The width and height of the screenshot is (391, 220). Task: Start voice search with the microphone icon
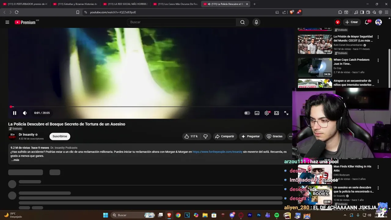(x=256, y=22)
